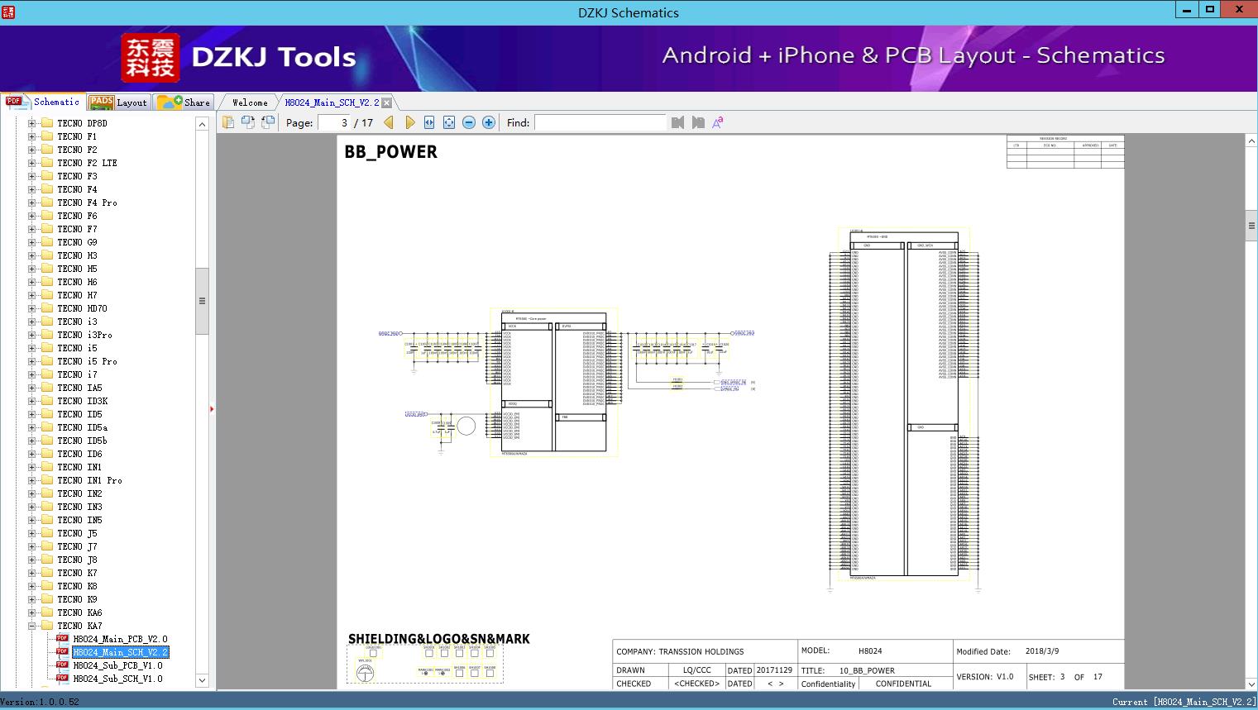Collapse the TECNO KA7 folder
The width and height of the screenshot is (1258, 710).
pyautogui.click(x=31, y=626)
